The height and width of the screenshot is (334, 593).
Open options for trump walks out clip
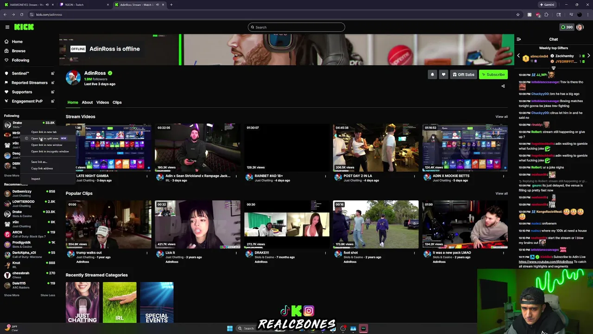147,253
